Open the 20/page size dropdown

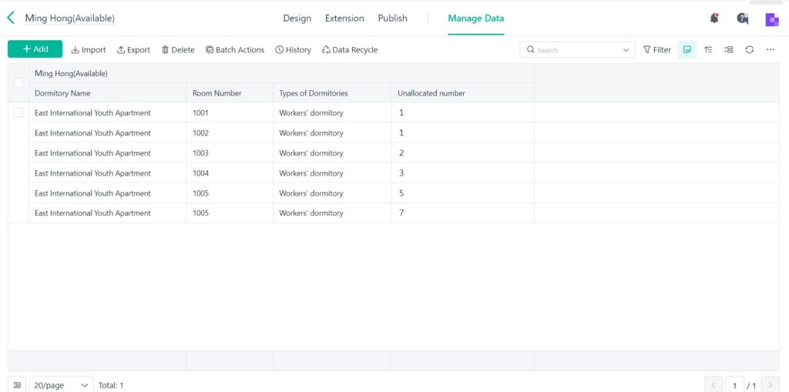pyautogui.click(x=62, y=386)
